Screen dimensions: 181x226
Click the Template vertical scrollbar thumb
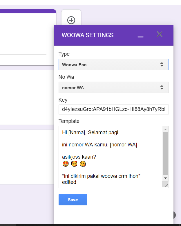click(165, 153)
